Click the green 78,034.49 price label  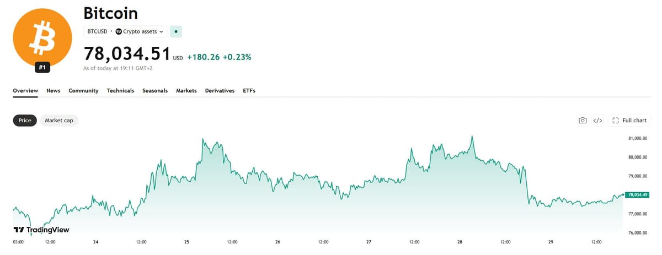(x=637, y=194)
